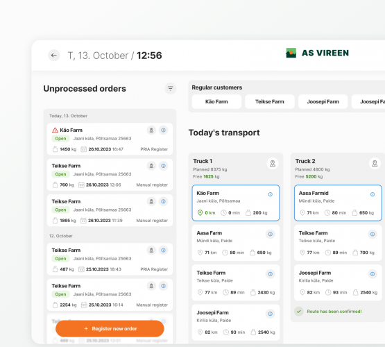Click the route confirmed checkmark icon
The image size is (385, 347).
point(299,312)
